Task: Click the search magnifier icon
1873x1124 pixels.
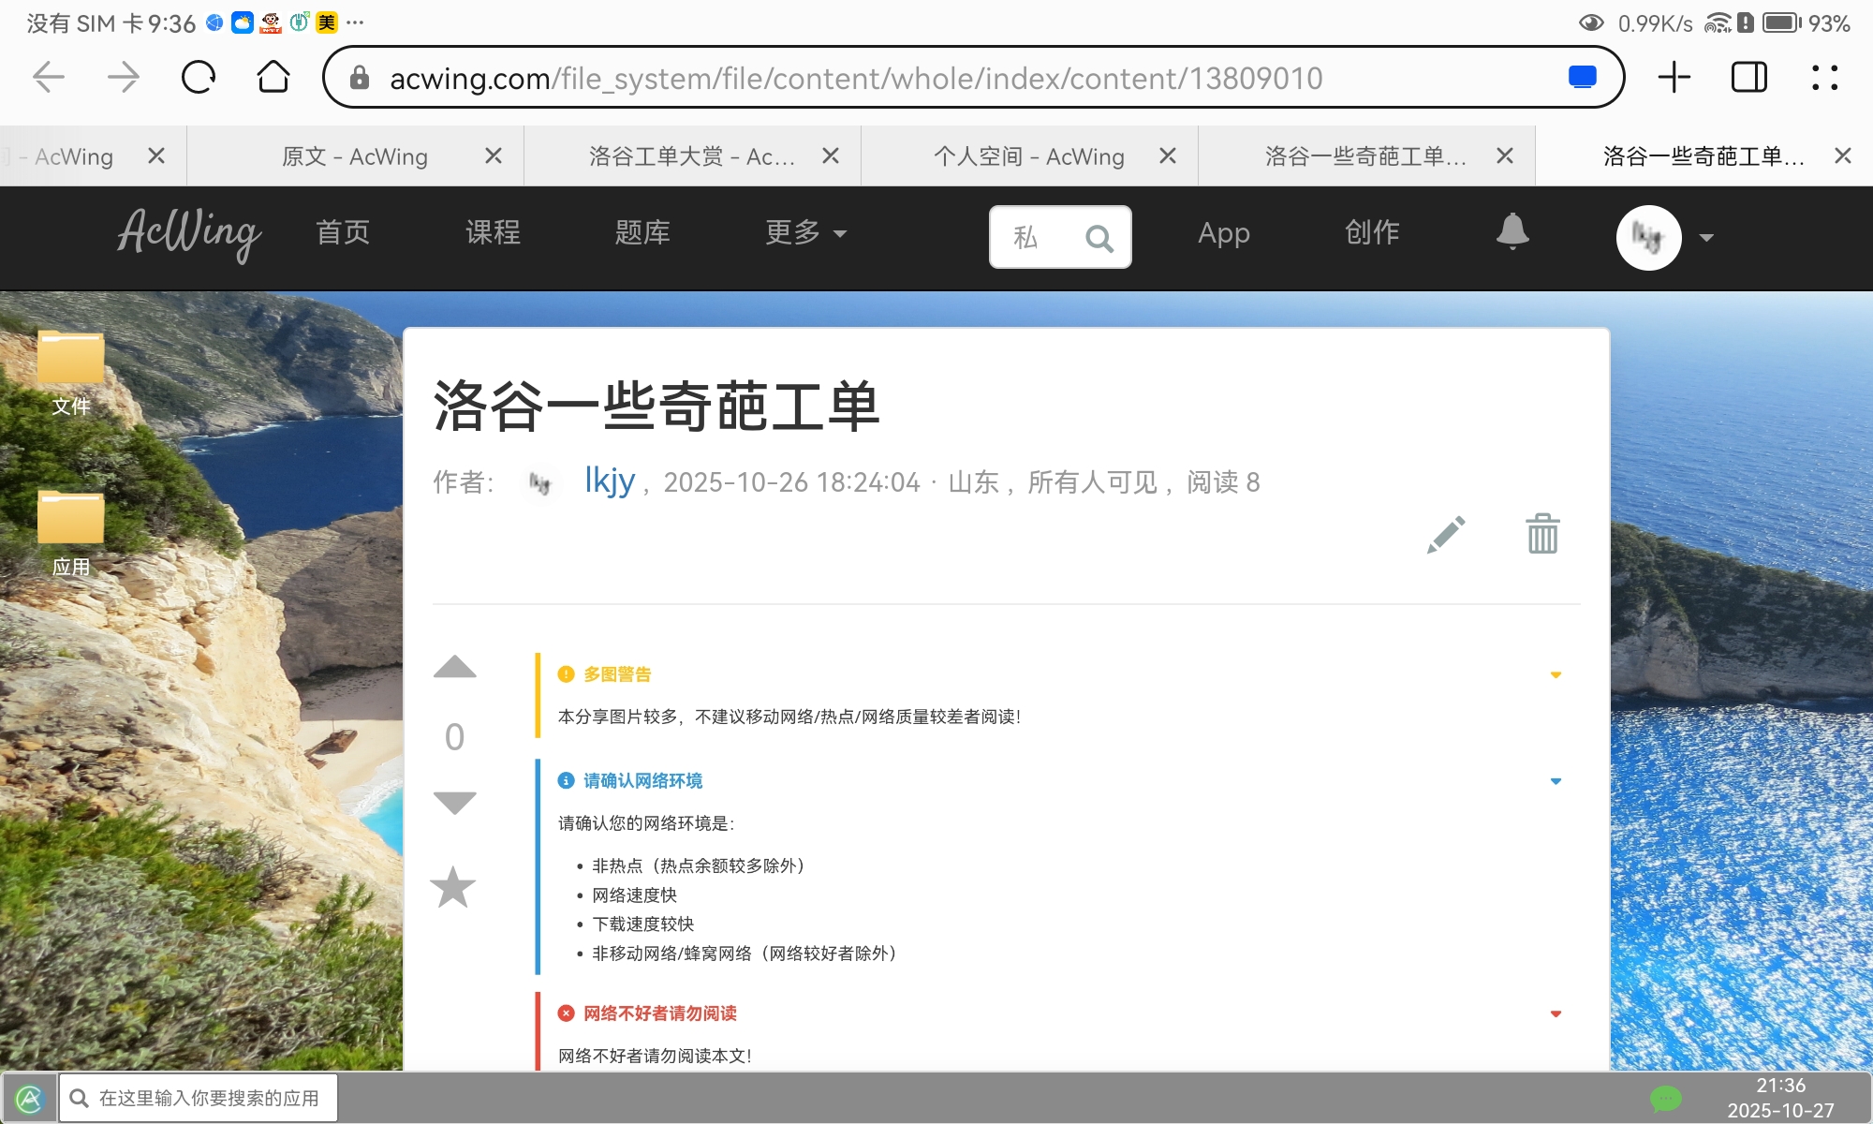Action: coord(1099,239)
